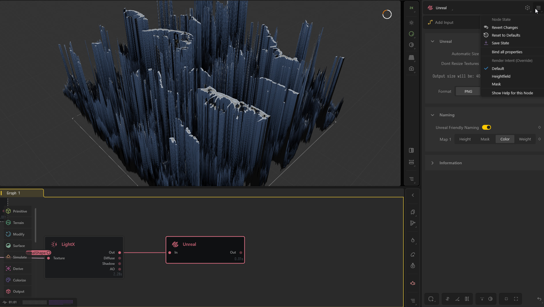Open the hamburger menu in properties panel
544x307 pixels.
(538, 8)
